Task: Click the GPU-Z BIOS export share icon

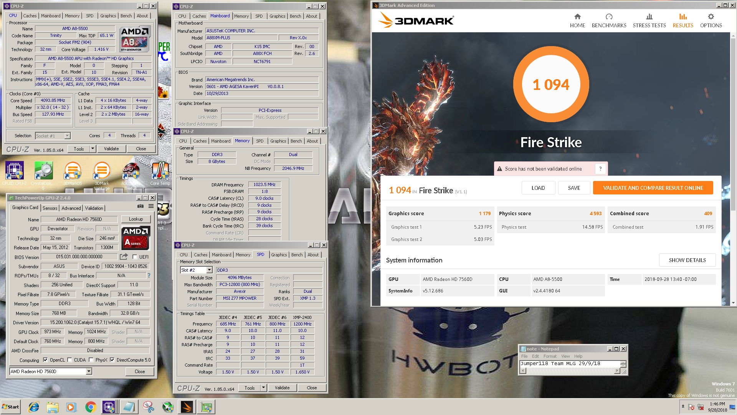Action: tap(124, 257)
